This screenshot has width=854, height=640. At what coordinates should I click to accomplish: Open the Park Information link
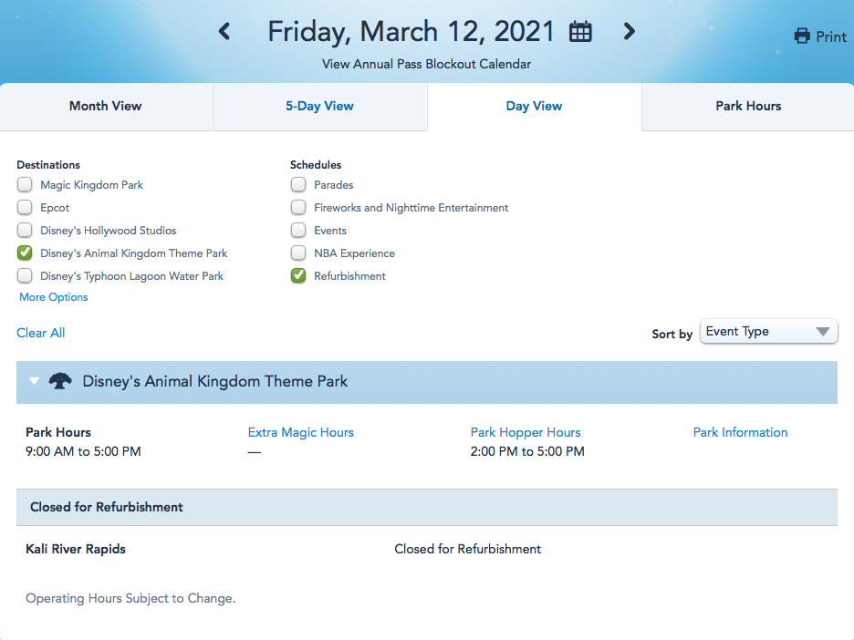[x=740, y=433]
